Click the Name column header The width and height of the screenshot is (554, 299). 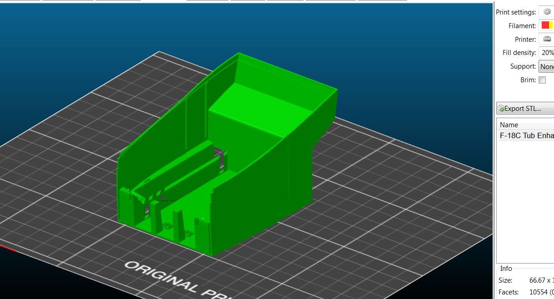526,125
